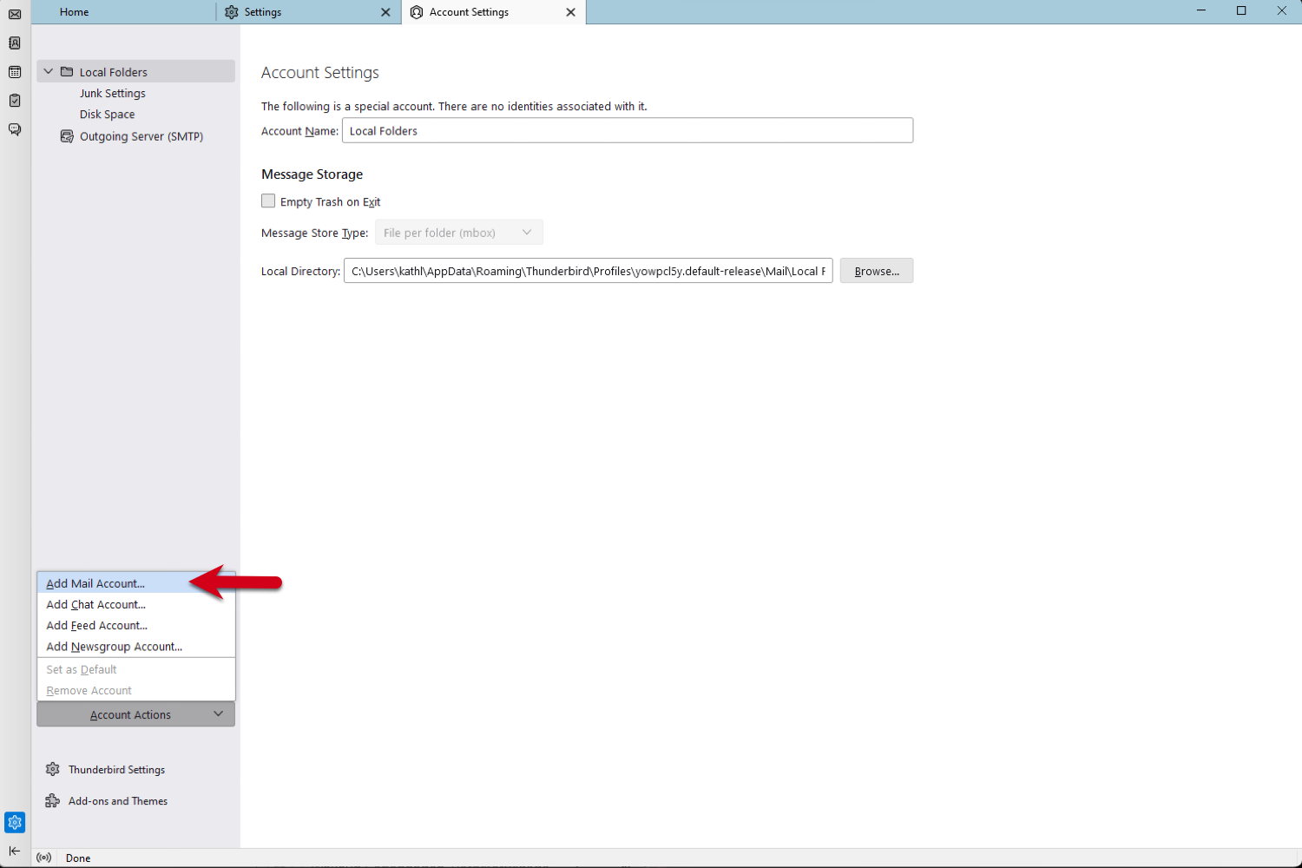Click the blue Settings gear in the spaces toolbar
1302x868 pixels.
coord(14,822)
